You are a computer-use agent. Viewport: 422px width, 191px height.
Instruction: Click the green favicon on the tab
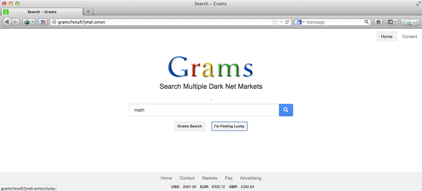point(6,11)
